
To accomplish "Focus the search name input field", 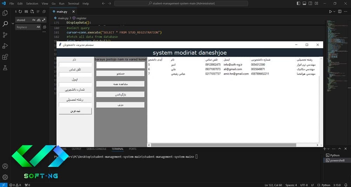I will 120,65.
